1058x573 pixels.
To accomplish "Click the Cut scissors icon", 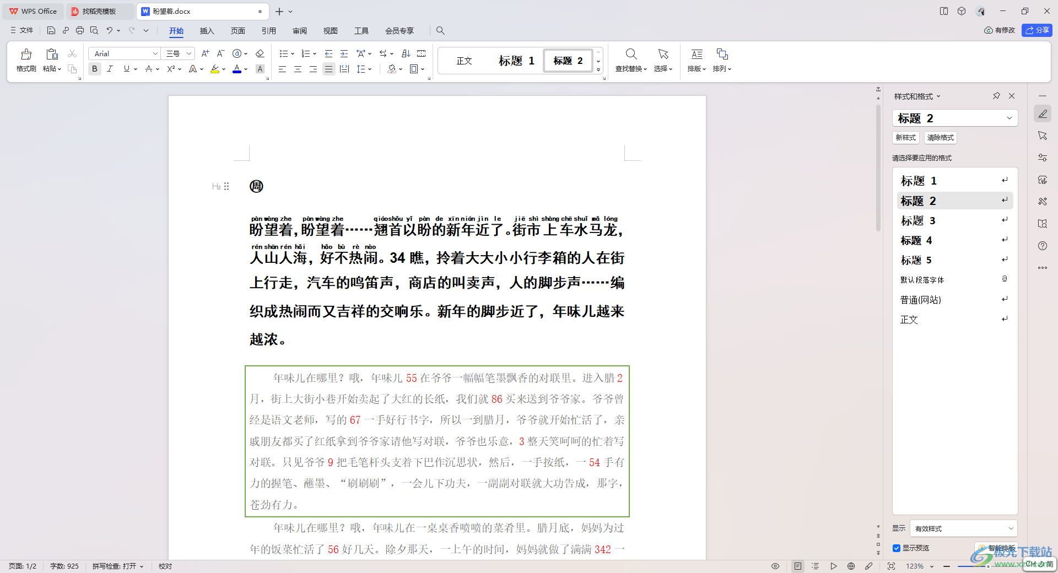I will [72, 53].
